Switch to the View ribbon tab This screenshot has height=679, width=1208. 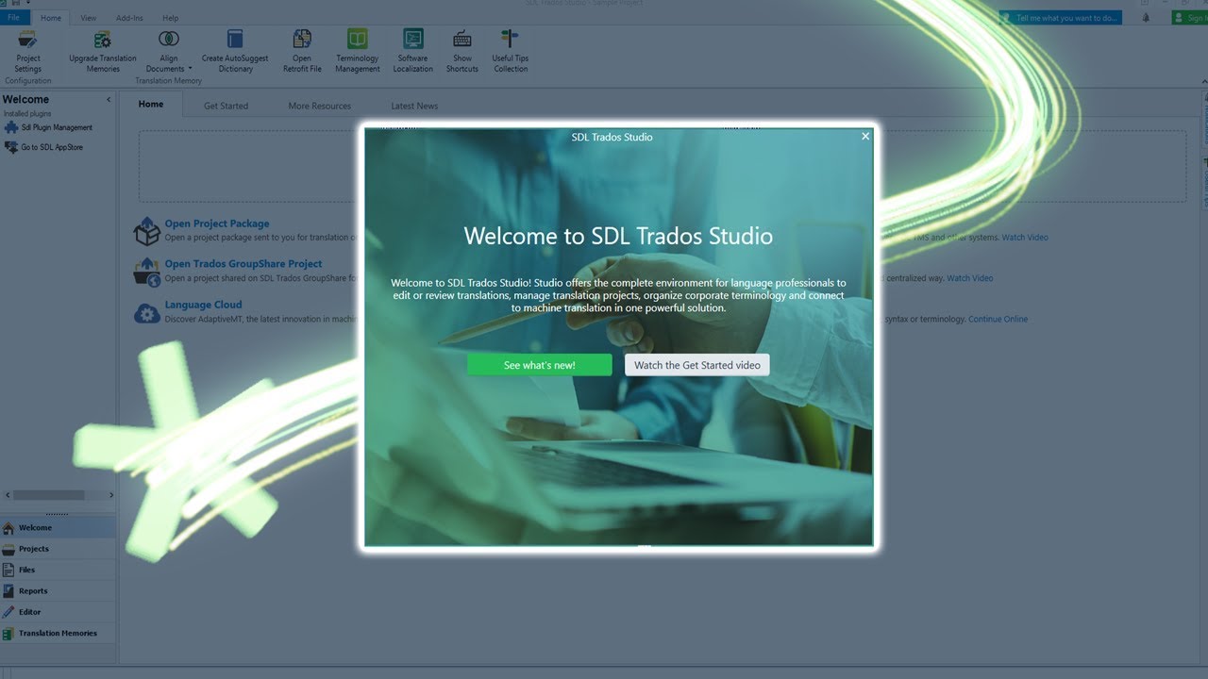[x=89, y=18]
